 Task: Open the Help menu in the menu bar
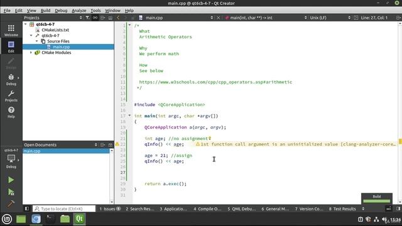click(x=129, y=11)
